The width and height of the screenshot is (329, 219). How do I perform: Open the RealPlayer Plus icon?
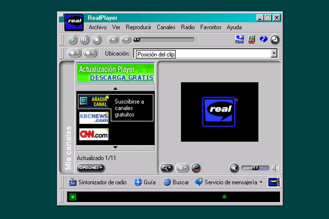[239, 39]
